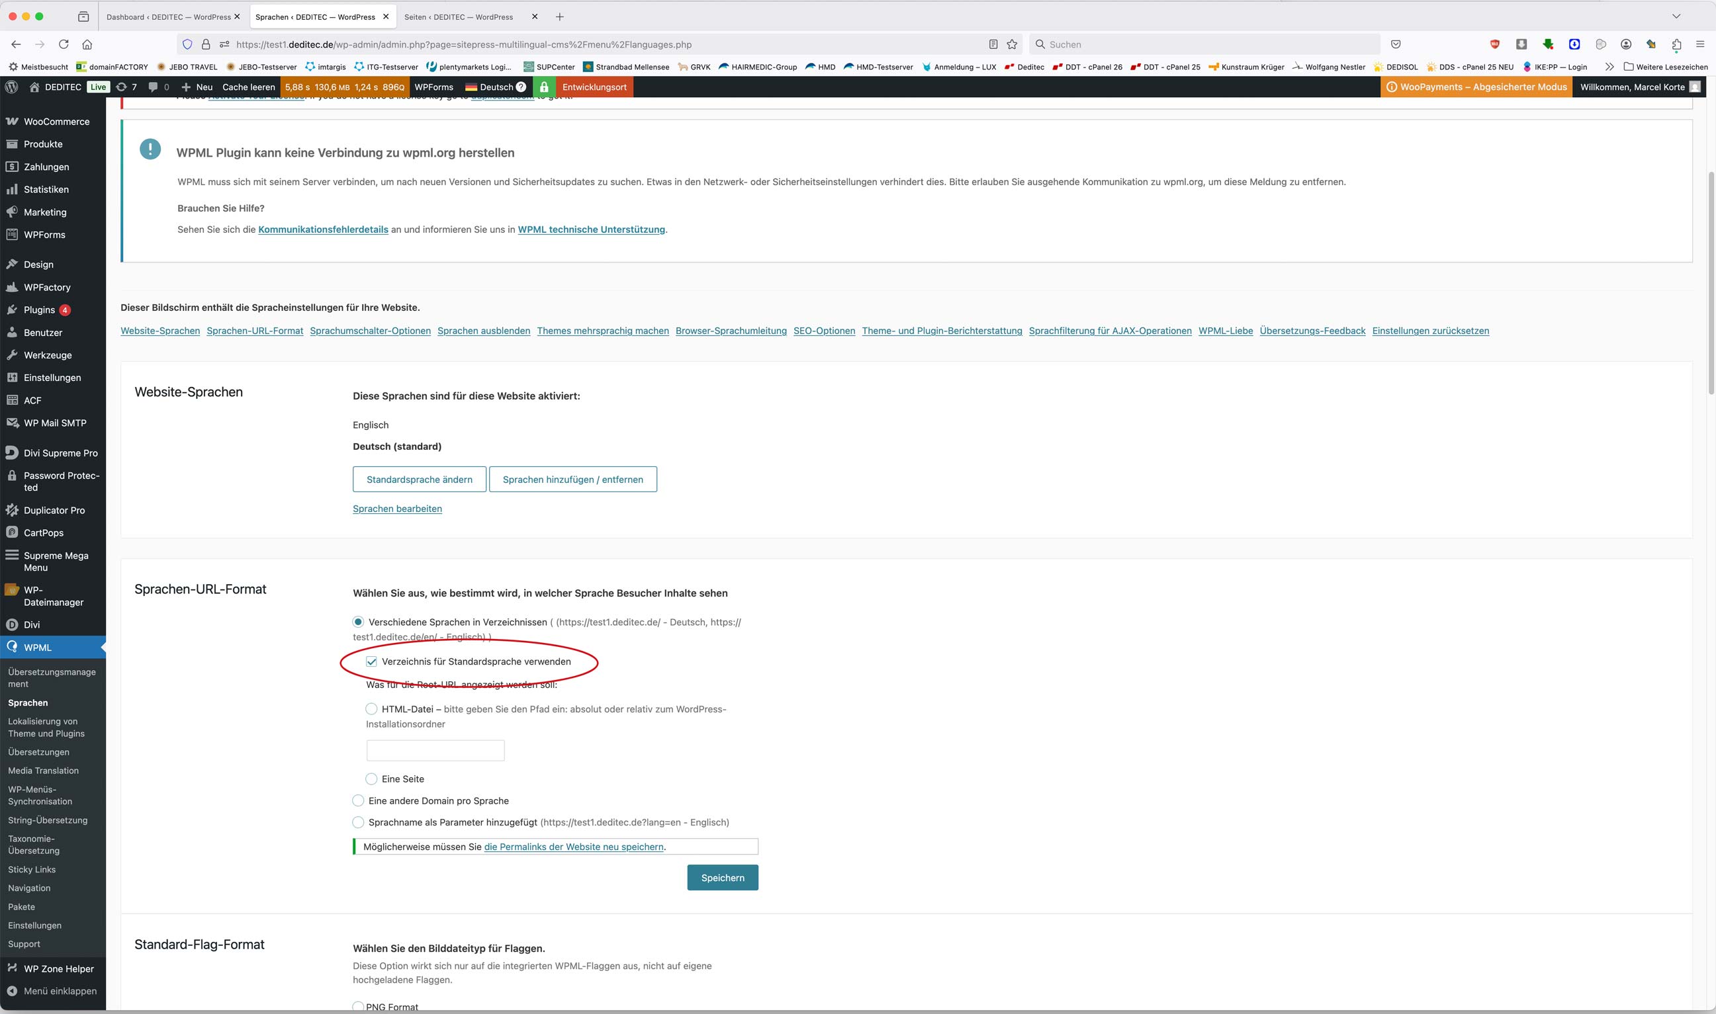Click the green lock icon in admin bar

coord(543,87)
